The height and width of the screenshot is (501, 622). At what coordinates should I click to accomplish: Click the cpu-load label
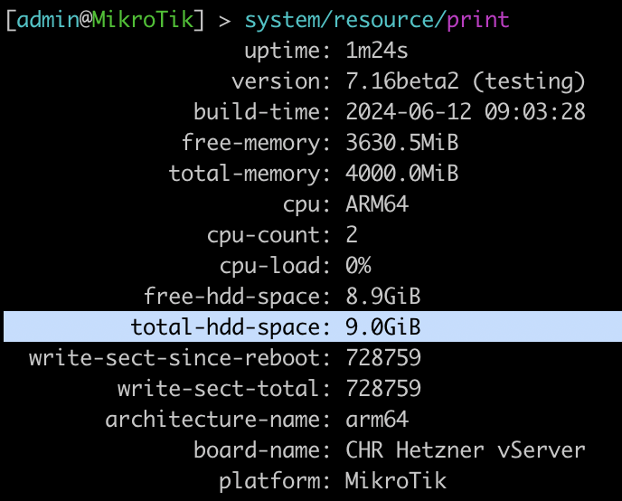point(275,266)
